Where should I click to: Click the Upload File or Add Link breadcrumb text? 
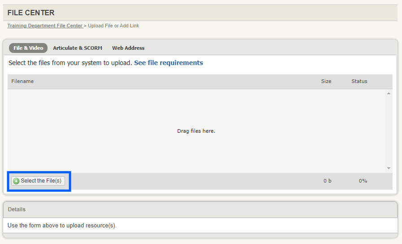click(114, 26)
